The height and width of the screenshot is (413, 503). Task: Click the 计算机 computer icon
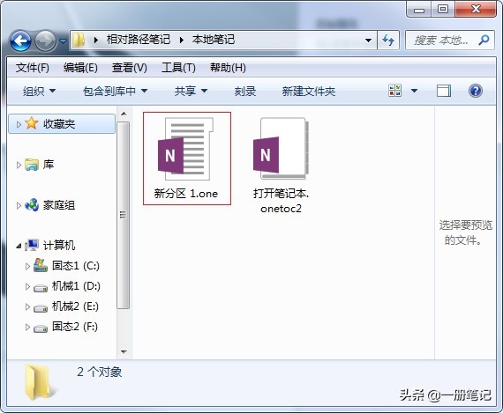point(32,245)
